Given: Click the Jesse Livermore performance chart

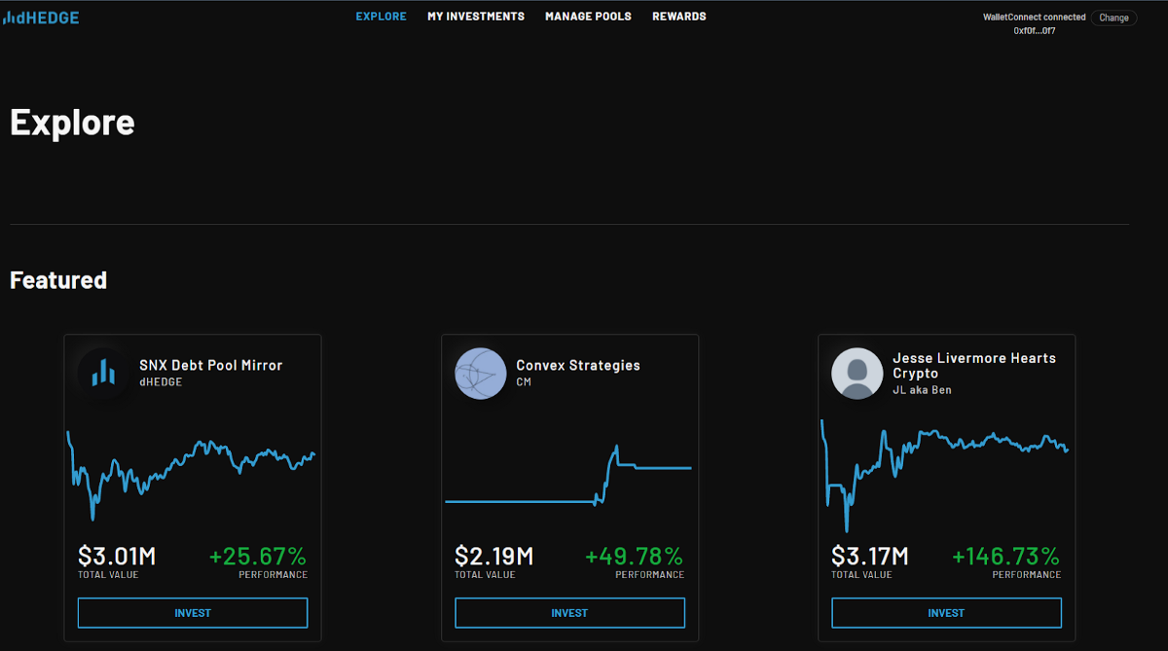Looking at the screenshot, I should pyautogui.click(x=945, y=475).
